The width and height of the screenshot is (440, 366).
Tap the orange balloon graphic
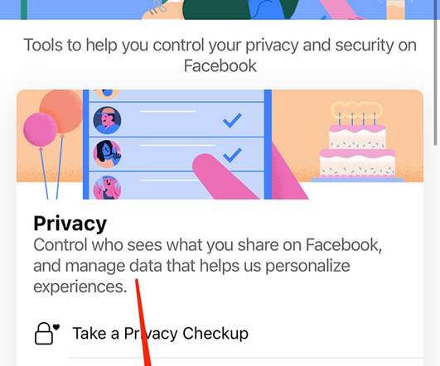(61, 111)
